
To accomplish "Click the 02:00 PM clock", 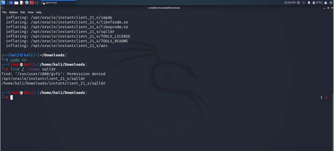I will click(290, 2).
